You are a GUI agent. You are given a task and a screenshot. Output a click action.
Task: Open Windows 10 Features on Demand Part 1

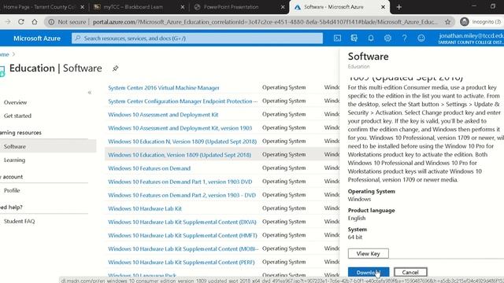[x=180, y=182]
